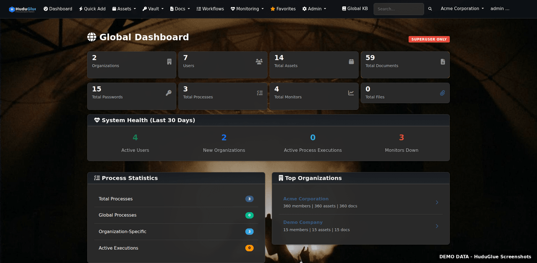This screenshot has height=263, width=537.
Task: Click the Total Processes checklist icon
Action: click(260, 93)
